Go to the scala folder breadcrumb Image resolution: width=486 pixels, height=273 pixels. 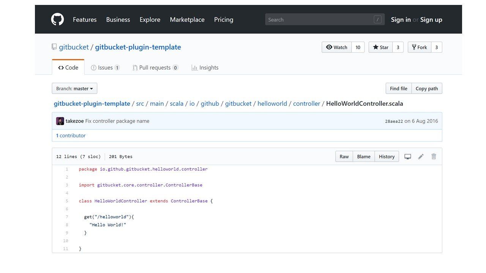click(177, 104)
